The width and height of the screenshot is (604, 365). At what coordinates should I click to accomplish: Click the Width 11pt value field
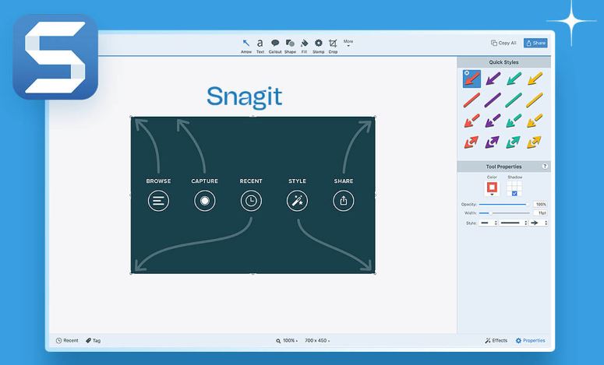540,213
